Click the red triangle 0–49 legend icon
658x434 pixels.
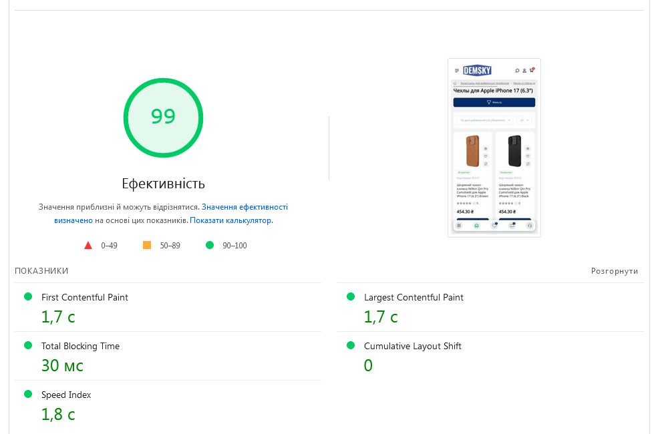tap(88, 245)
